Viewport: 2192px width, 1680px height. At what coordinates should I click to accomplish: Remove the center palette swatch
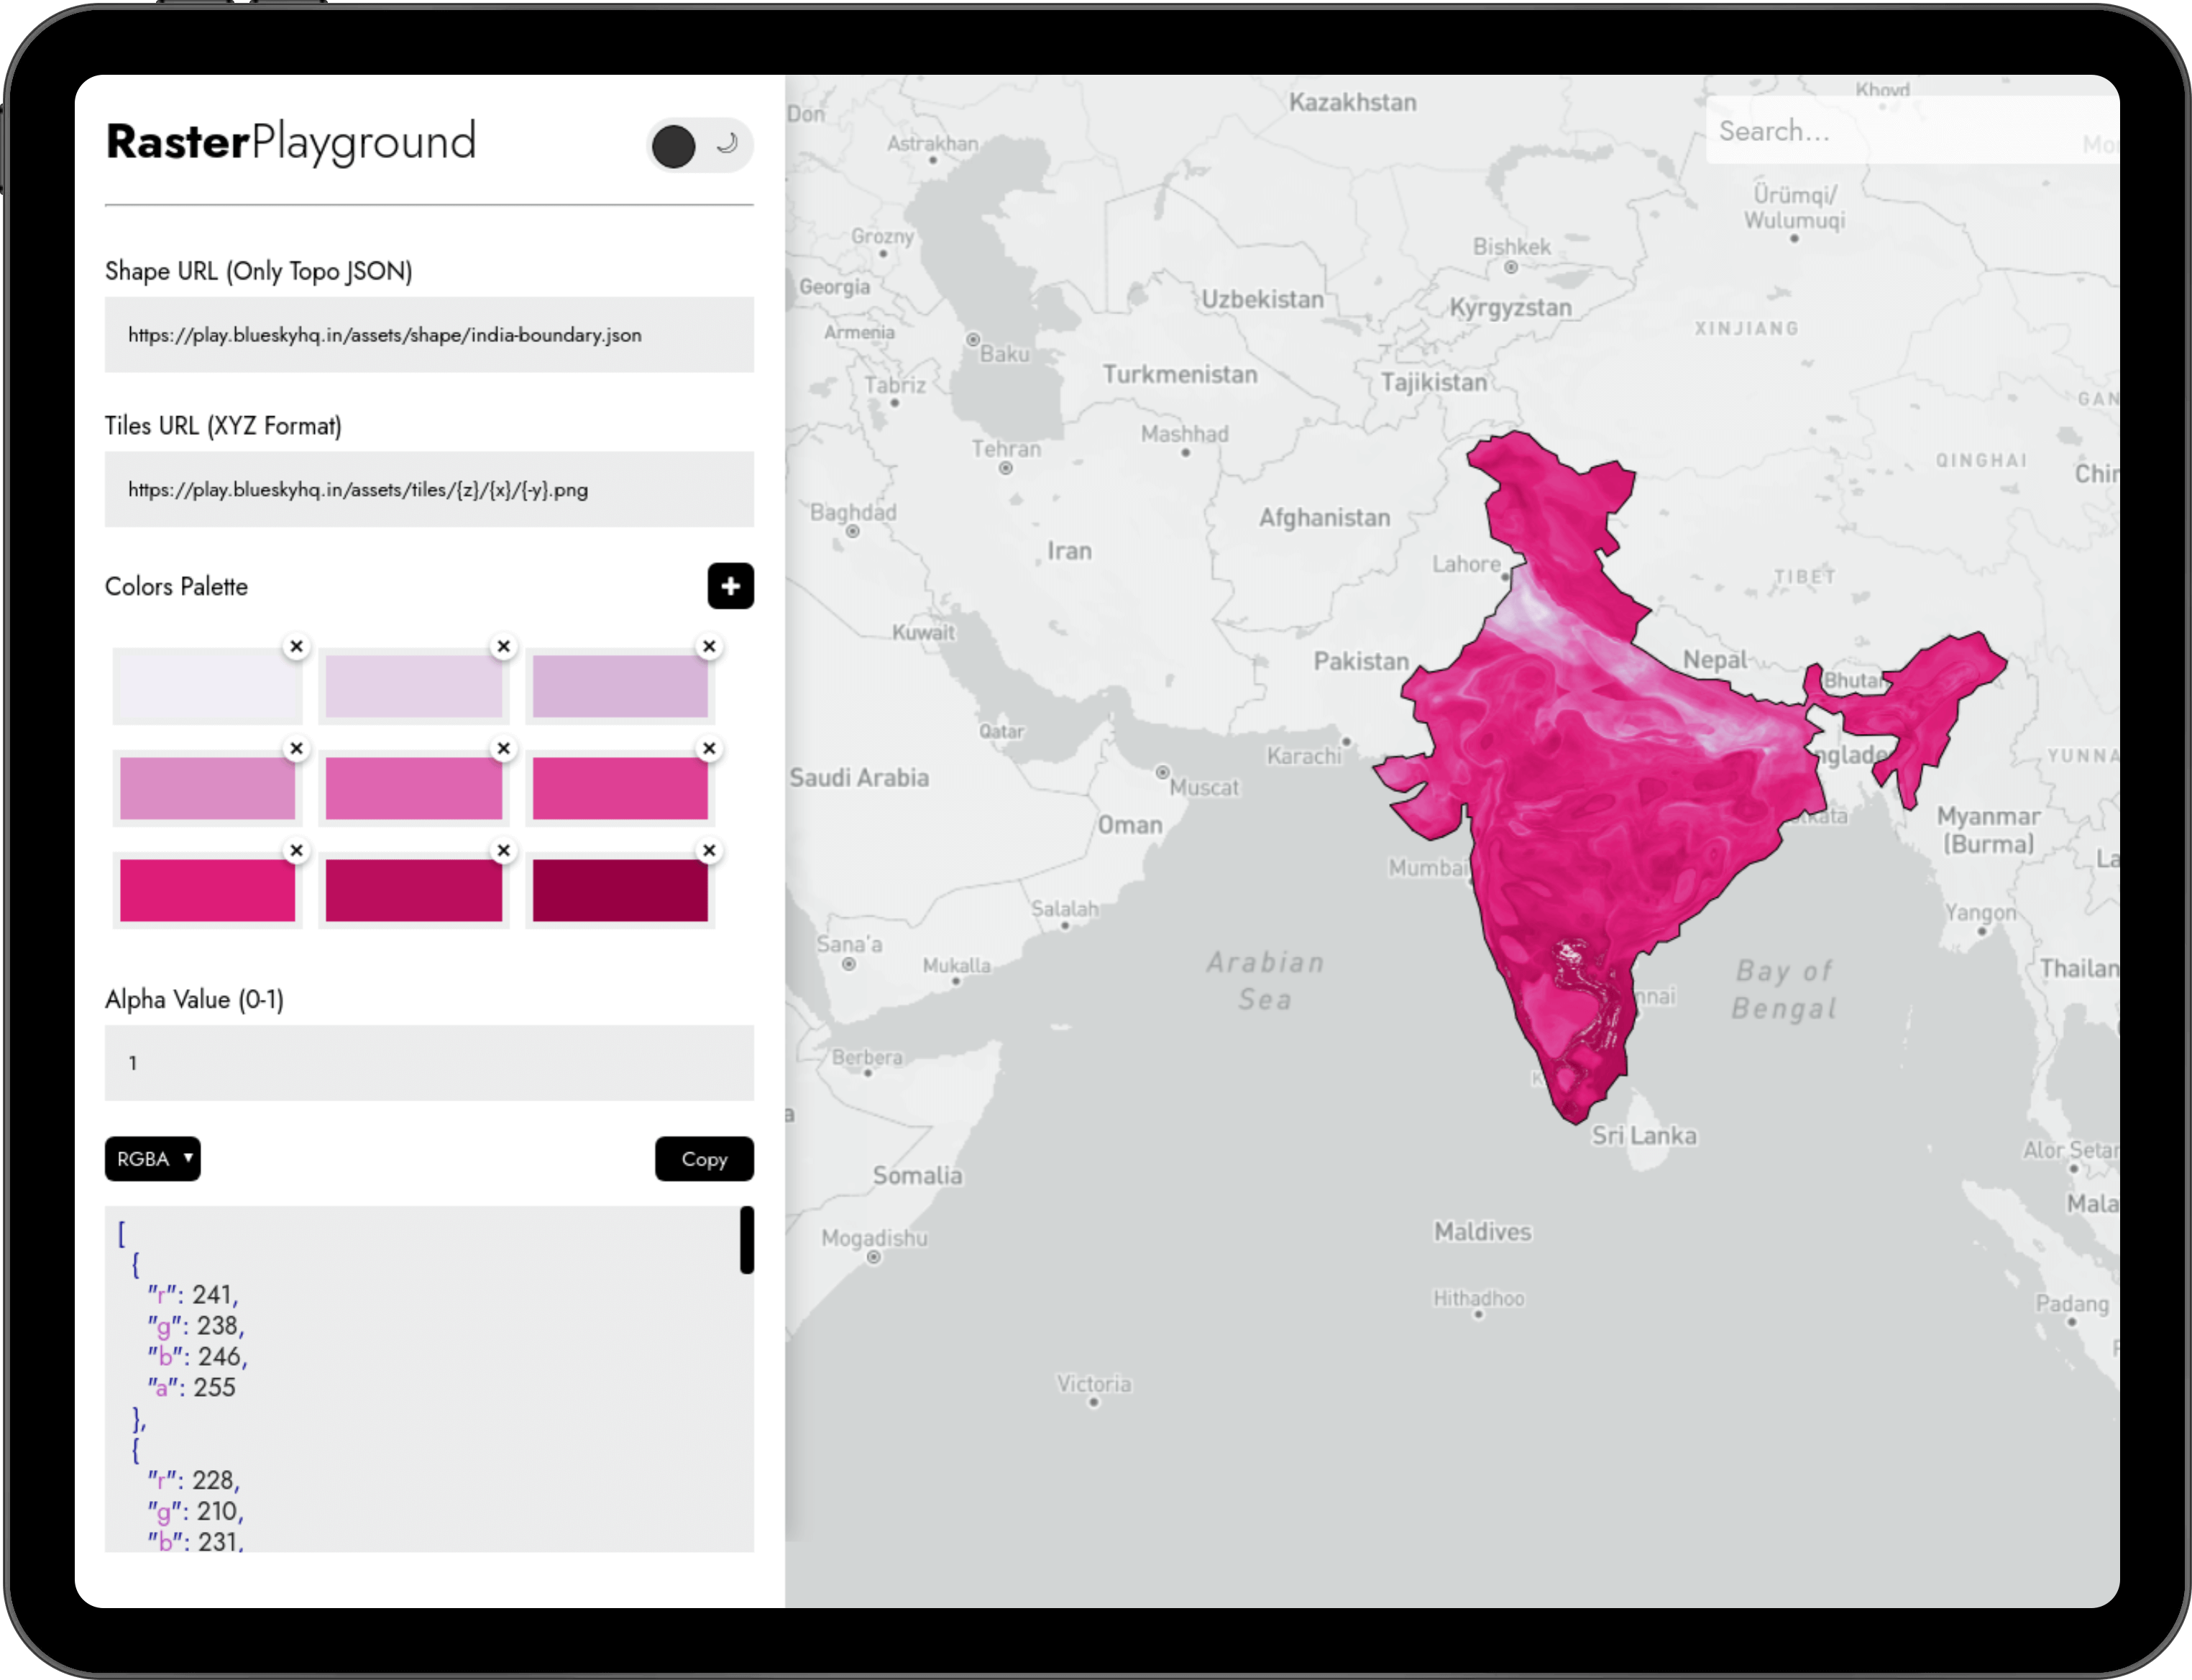point(503,749)
